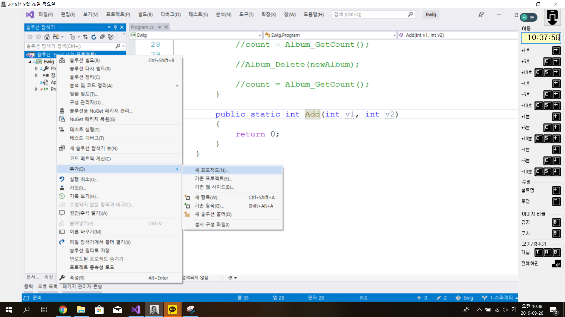Viewport: 565px width, 317px height.
Task: Click the transparent (투명) key button
Action: pyautogui.click(x=556, y=202)
